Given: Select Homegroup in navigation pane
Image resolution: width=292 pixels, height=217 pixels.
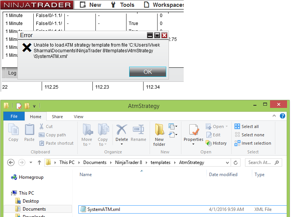Looking at the screenshot, I should click(28, 177).
